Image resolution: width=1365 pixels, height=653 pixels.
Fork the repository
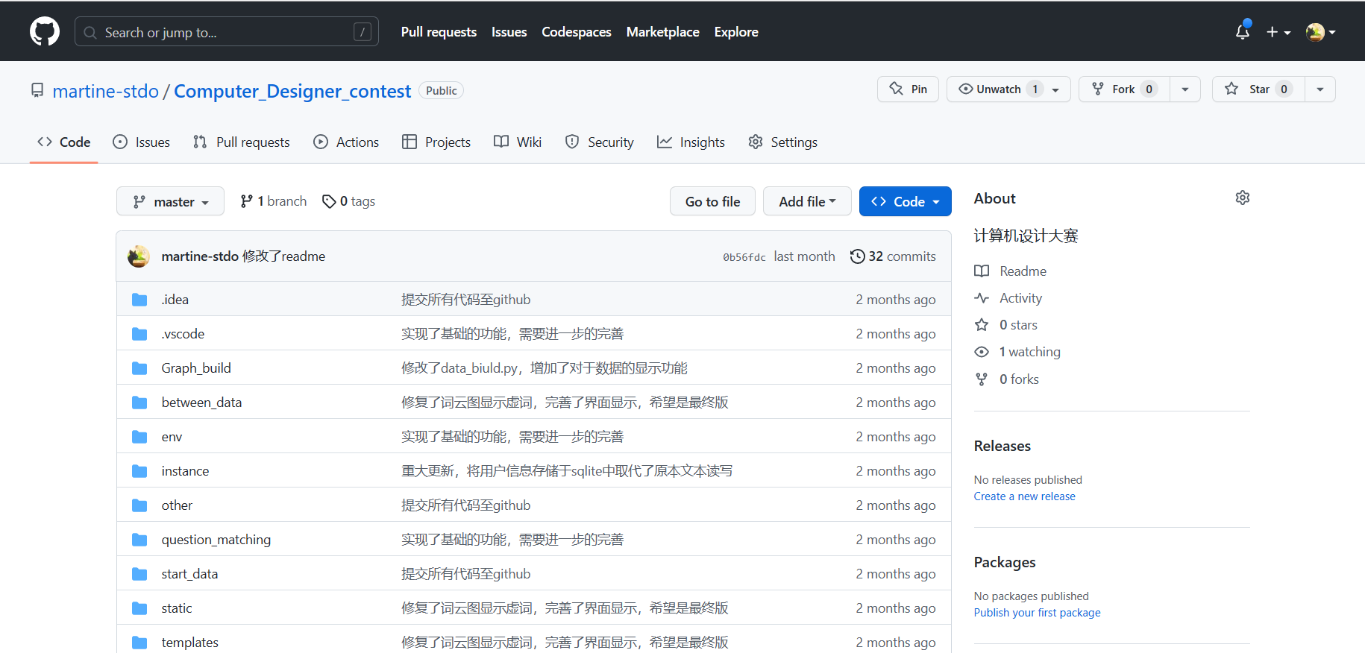tap(1124, 89)
